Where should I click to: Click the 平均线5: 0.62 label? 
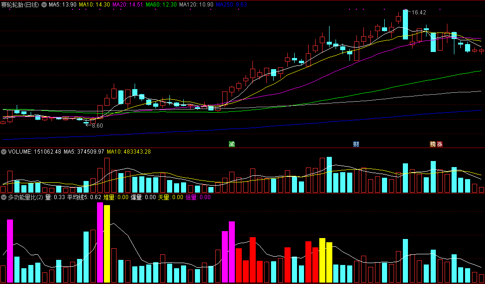pos(84,197)
